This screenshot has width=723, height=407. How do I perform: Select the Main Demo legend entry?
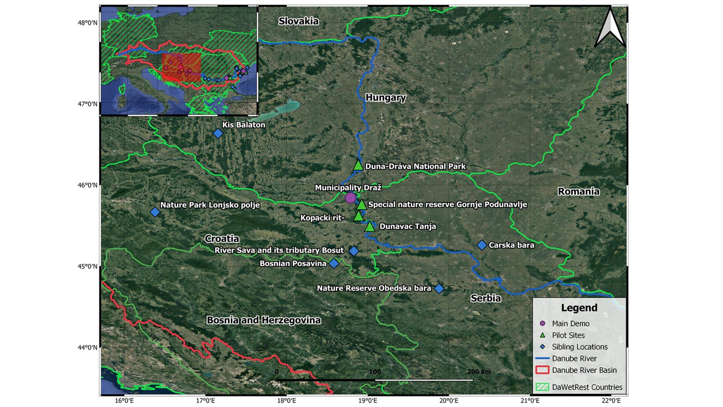(x=570, y=324)
